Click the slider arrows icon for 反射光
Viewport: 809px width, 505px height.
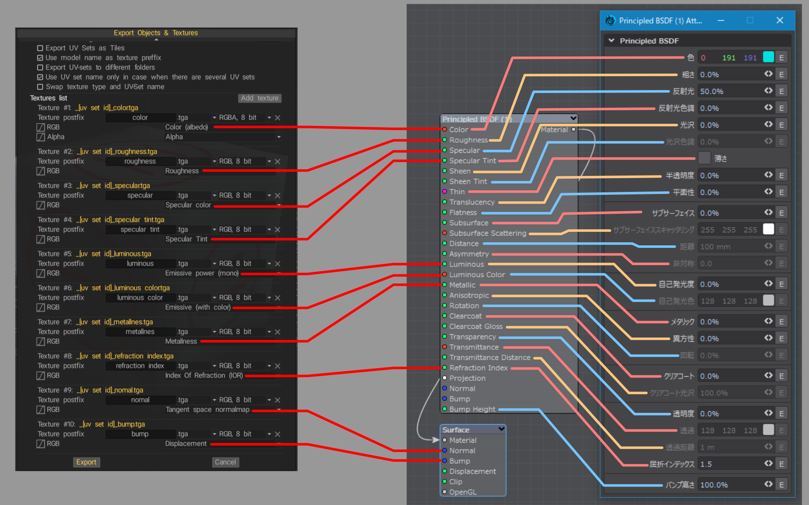coord(769,91)
